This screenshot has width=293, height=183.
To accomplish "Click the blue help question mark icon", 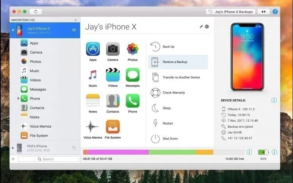I will pos(275,12).
